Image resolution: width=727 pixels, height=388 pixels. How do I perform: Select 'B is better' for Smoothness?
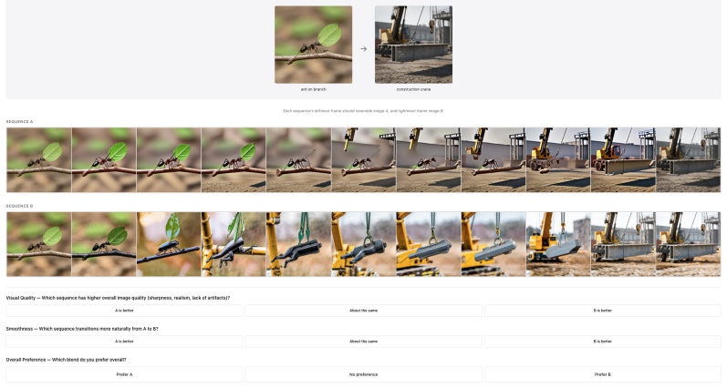[x=603, y=342]
